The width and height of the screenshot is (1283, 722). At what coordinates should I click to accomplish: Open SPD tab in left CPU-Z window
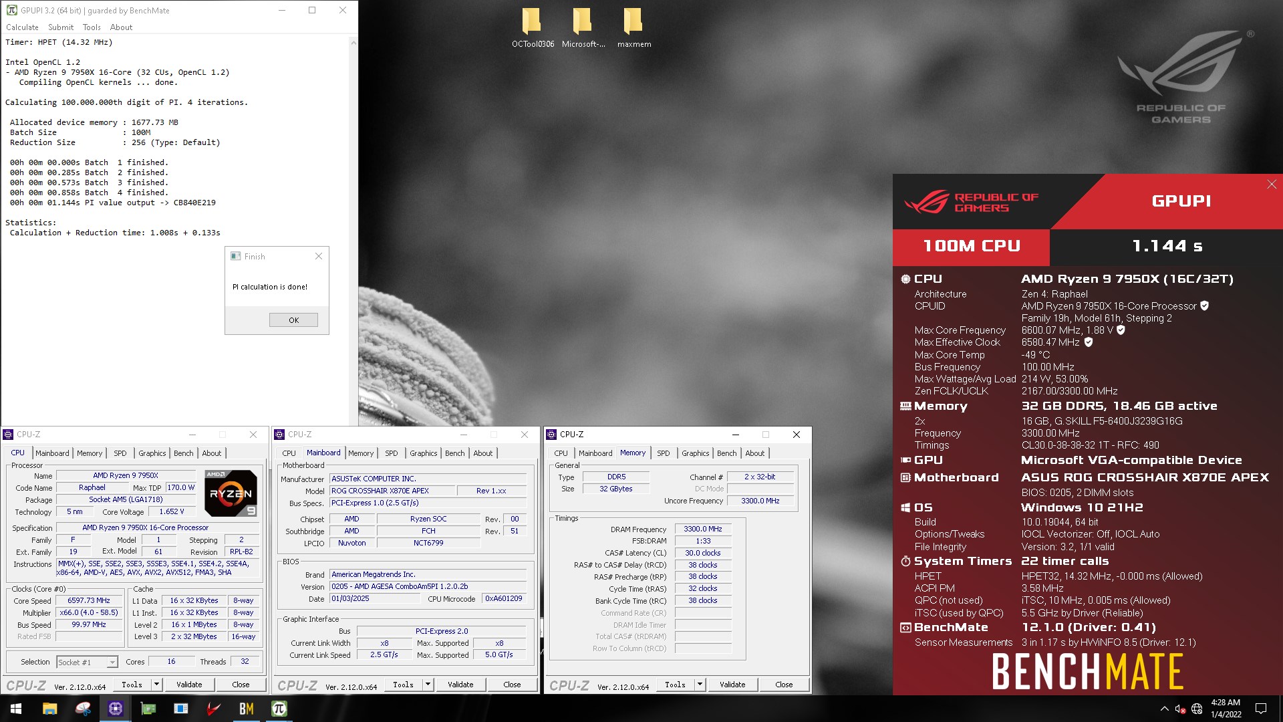pos(120,453)
